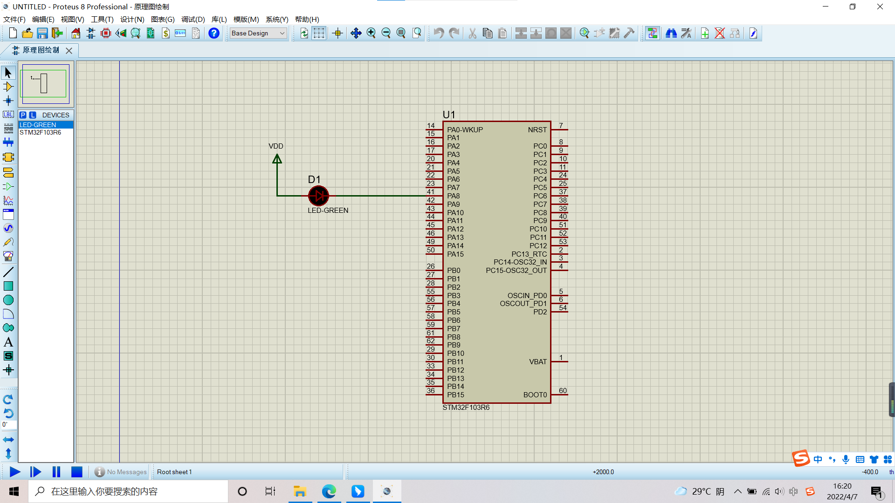Open the Design Explorer icon
This screenshot has height=503, width=895.
pyautogui.click(x=151, y=33)
